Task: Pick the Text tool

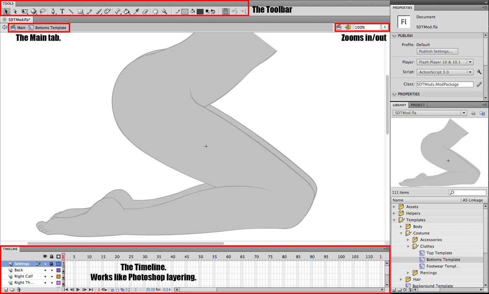Action: [x=62, y=11]
